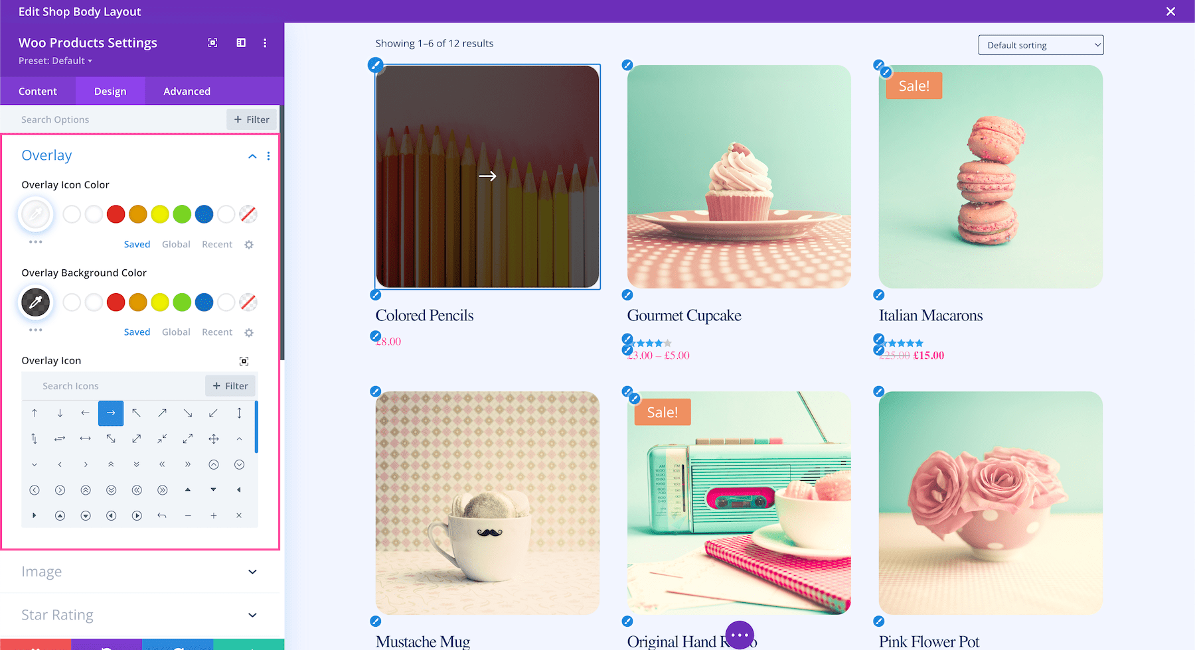Open Overlay Background Color eyedropper picker
This screenshot has height=650, width=1195.
36,302
